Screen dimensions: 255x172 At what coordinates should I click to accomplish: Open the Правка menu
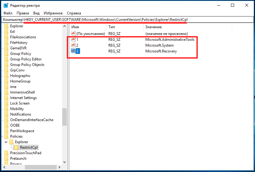[x=23, y=13]
